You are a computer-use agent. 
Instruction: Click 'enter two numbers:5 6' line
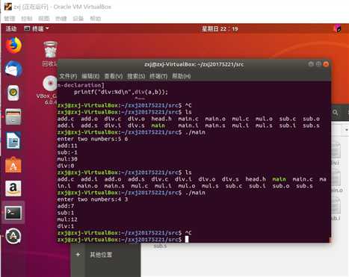[x=93, y=139]
